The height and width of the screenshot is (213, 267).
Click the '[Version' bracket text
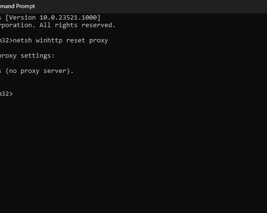(21, 17)
